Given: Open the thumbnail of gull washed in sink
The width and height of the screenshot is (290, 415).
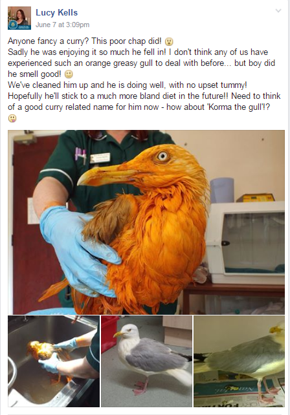Looking at the screenshot, I should (54, 361).
